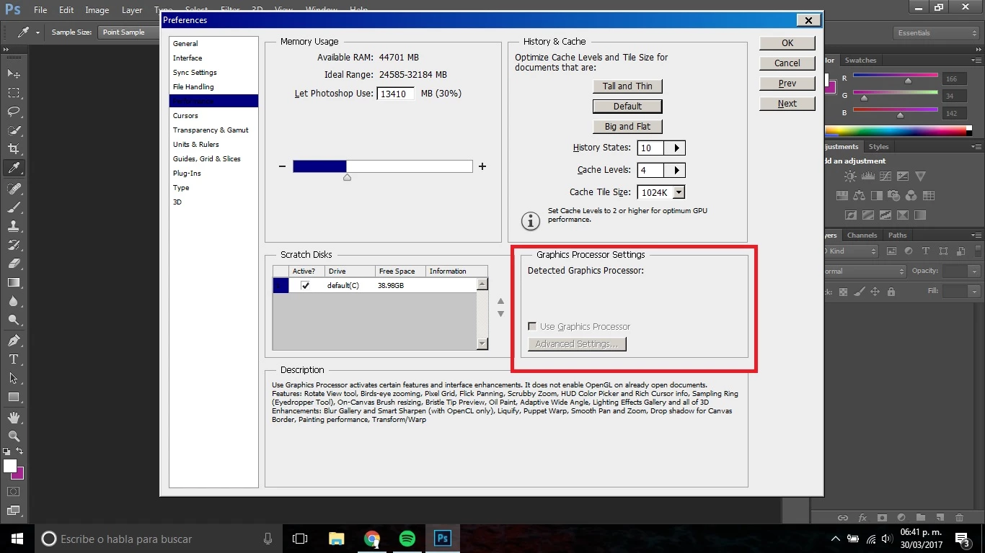Viewport: 985px width, 553px height.
Task: Select the Eyedropper tool in toolbox
Action: click(x=14, y=168)
